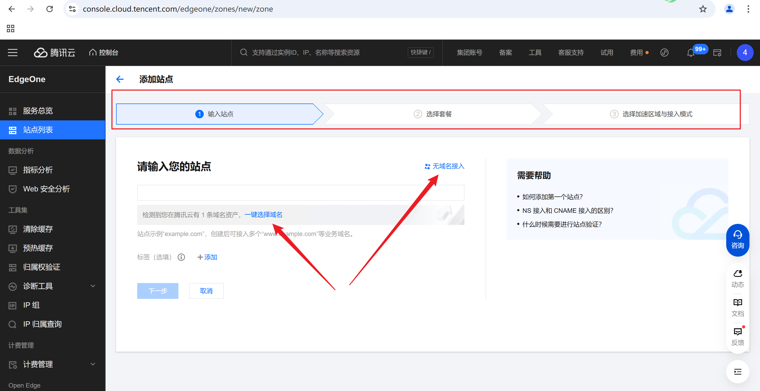Open help link NS 接入和 CNAME 接入的区别?
The height and width of the screenshot is (391, 760).
point(568,210)
